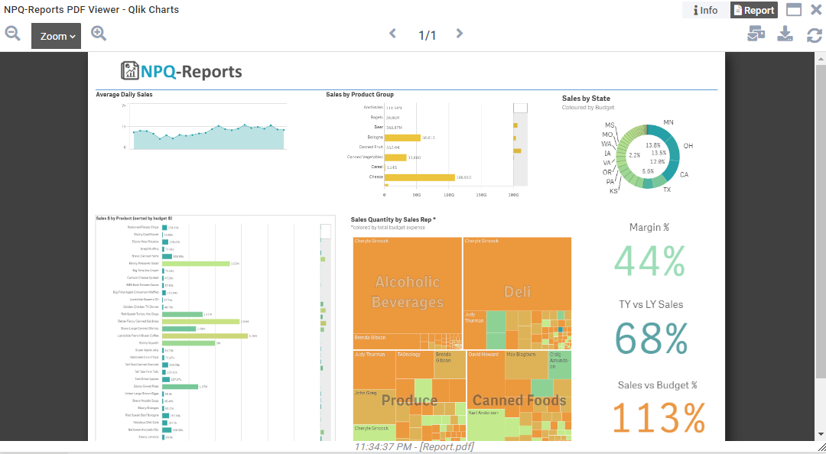Click the vertical scrollbar thumb
Viewport: 826px width, 454px height.
820,220
